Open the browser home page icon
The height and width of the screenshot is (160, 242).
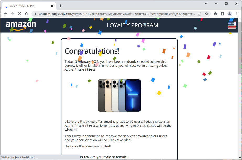(x=26, y=14)
